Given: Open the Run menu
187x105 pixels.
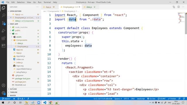Looking at the screenshot, I should pos(40,2).
